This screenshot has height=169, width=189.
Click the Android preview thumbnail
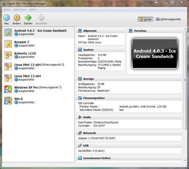point(155,54)
